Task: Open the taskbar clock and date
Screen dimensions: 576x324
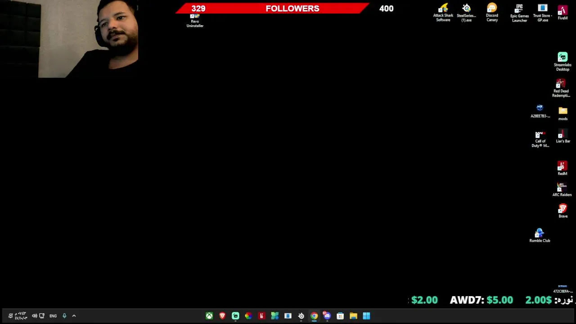Action: [20, 316]
